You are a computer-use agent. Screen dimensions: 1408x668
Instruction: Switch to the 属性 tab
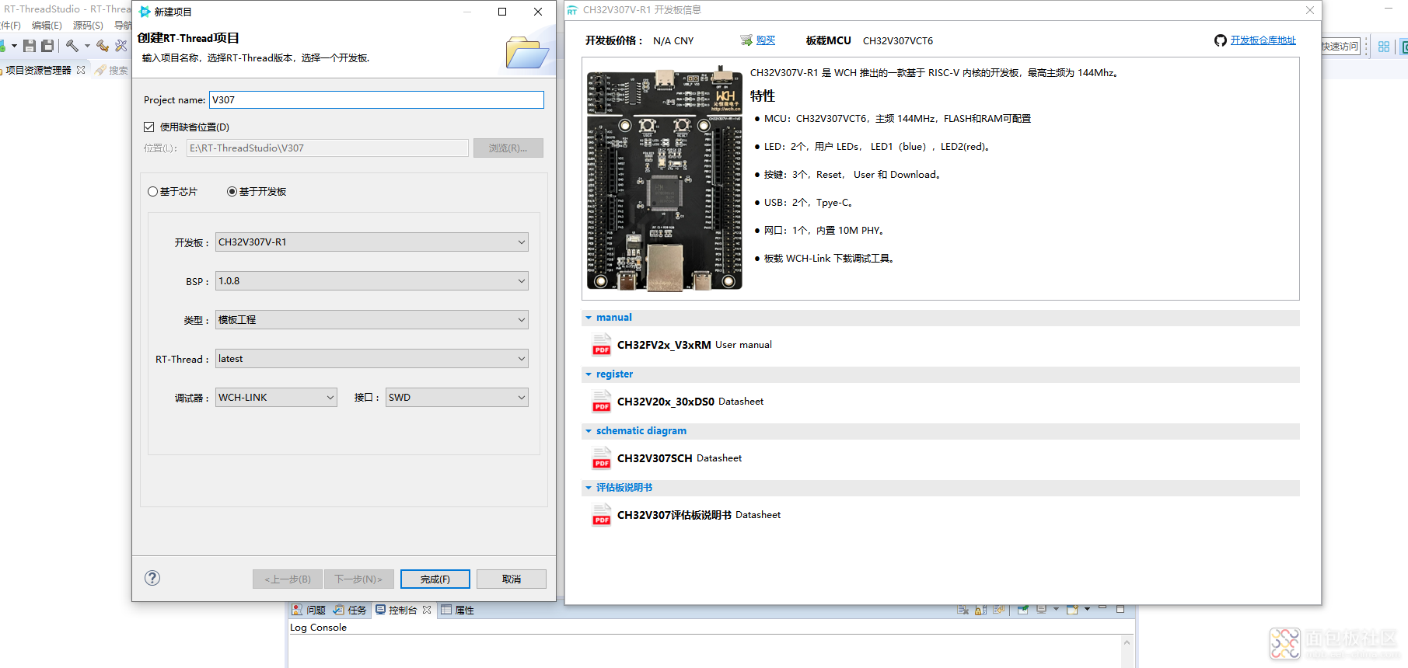[458, 610]
